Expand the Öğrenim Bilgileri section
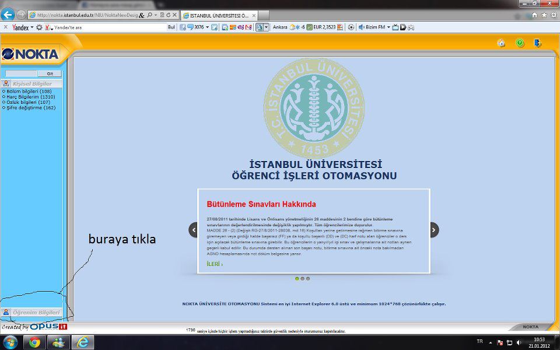The width and height of the screenshot is (560, 350). [x=32, y=312]
